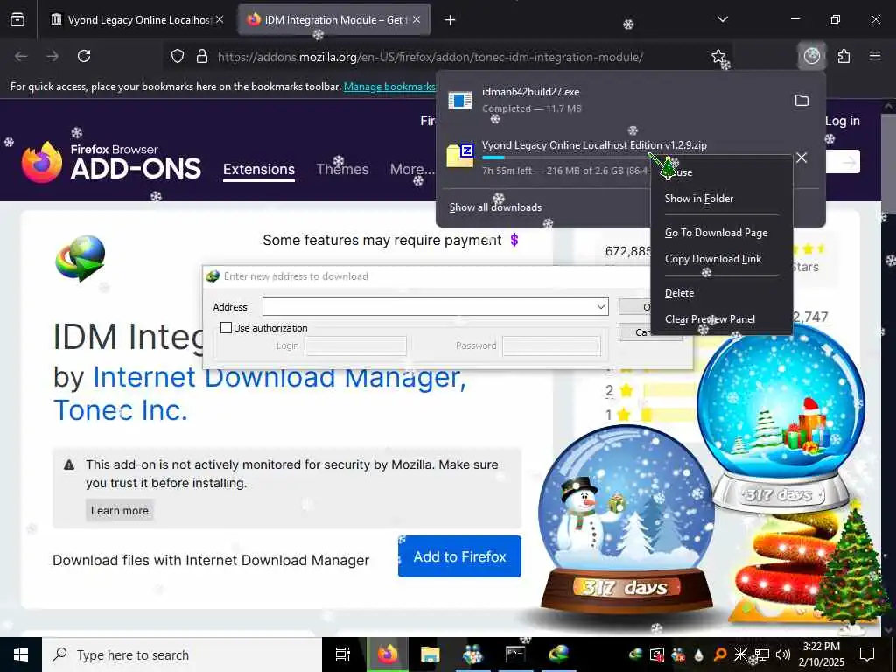
Task: Cancel the Vyond Legacy zip download
Action: point(801,157)
